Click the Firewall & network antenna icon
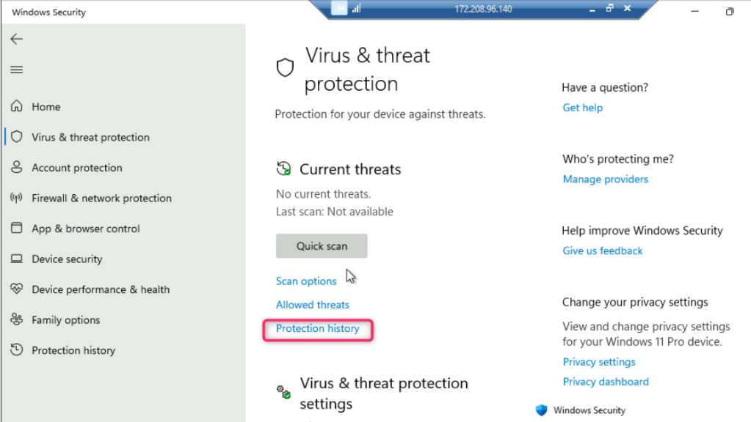 pyautogui.click(x=17, y=199)
